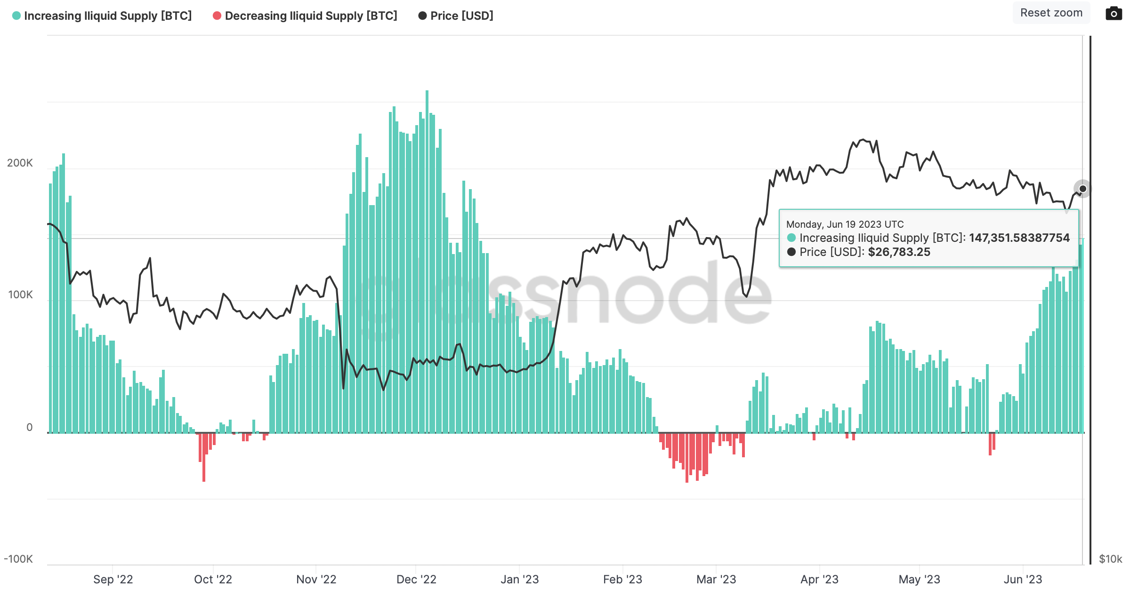Click the black Price legend dot
1130x589 pixels.
[x=422, y=16]
